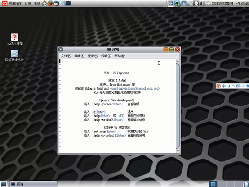Open Thunderbird mail from the top panel
This screenshot has width=249, height=187.
point(56,3)
